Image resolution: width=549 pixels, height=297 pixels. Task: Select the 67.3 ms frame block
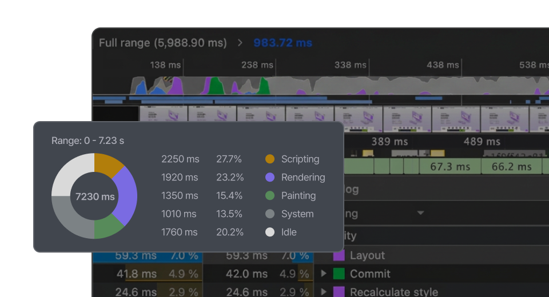pyautogui.click(x=450, y=167)
